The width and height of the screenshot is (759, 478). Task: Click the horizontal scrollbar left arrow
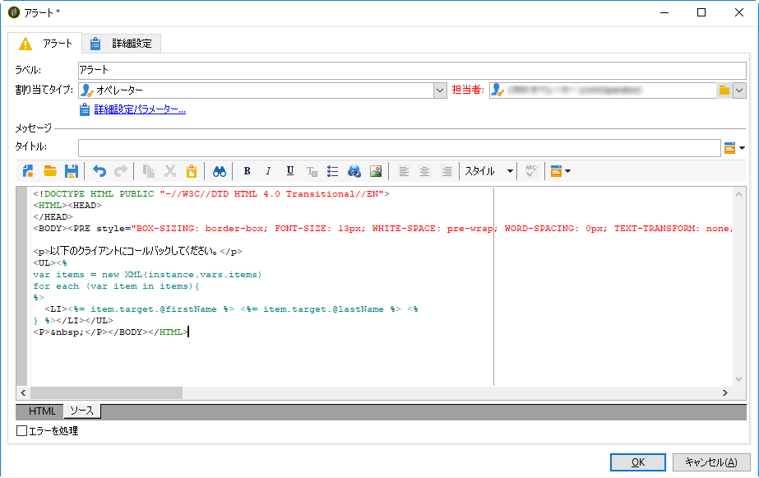(23, 392)
